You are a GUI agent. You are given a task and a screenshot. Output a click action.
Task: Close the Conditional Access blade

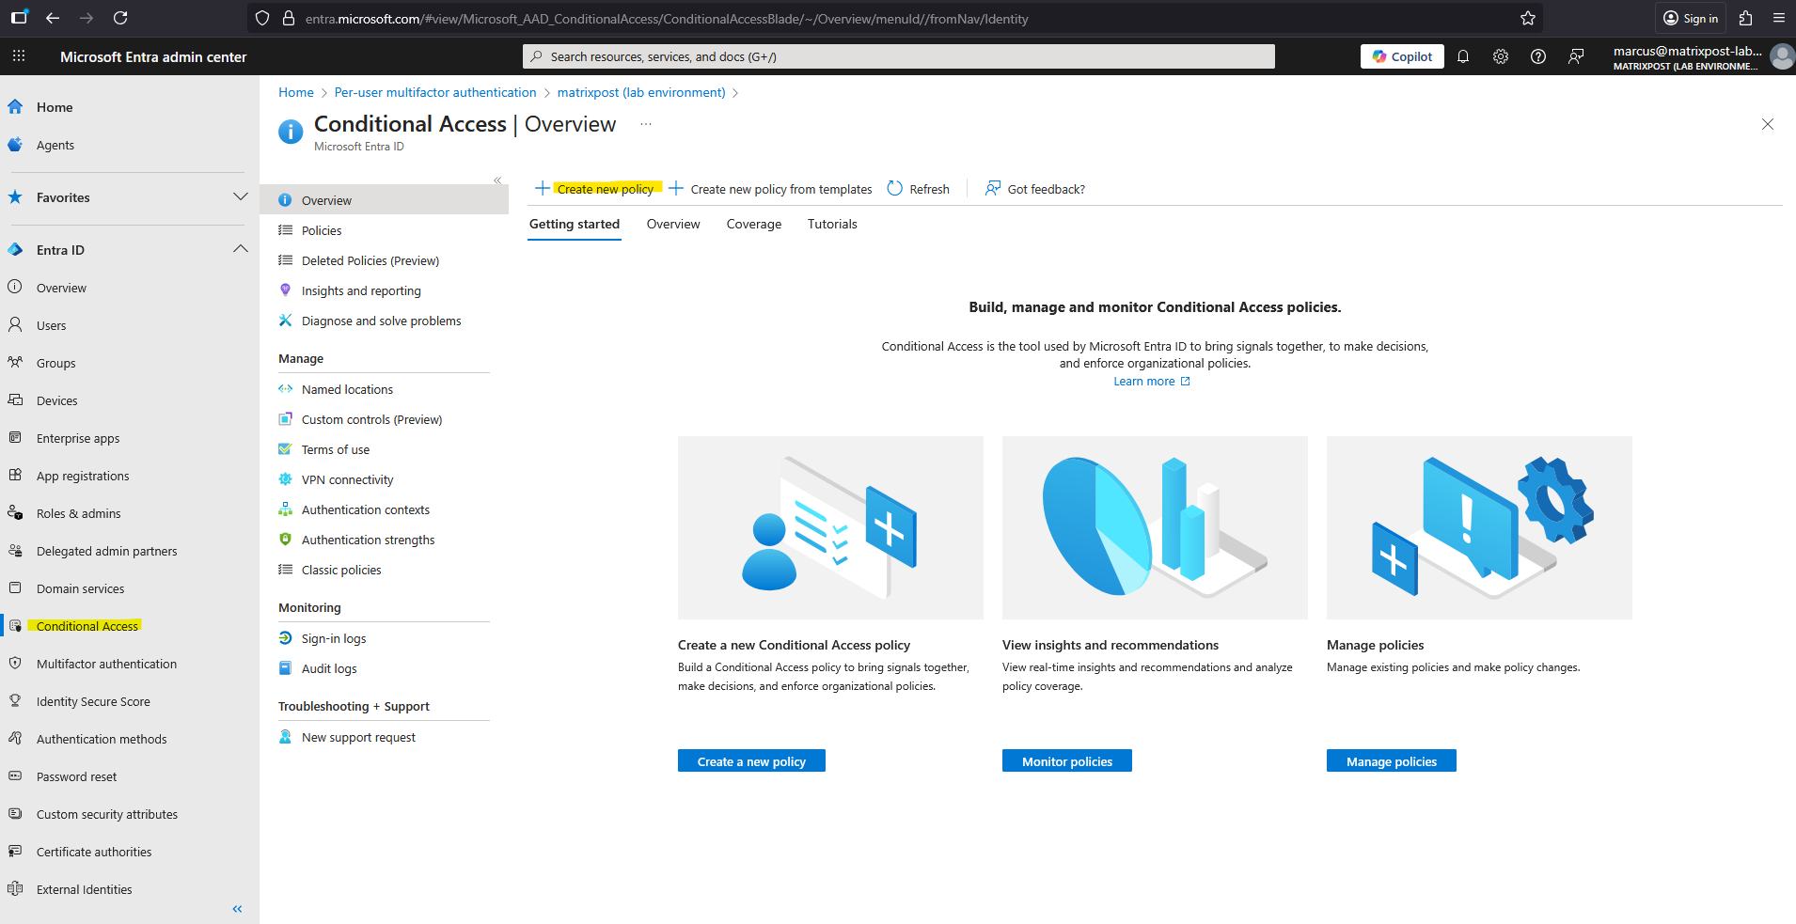pos(1768,124)
